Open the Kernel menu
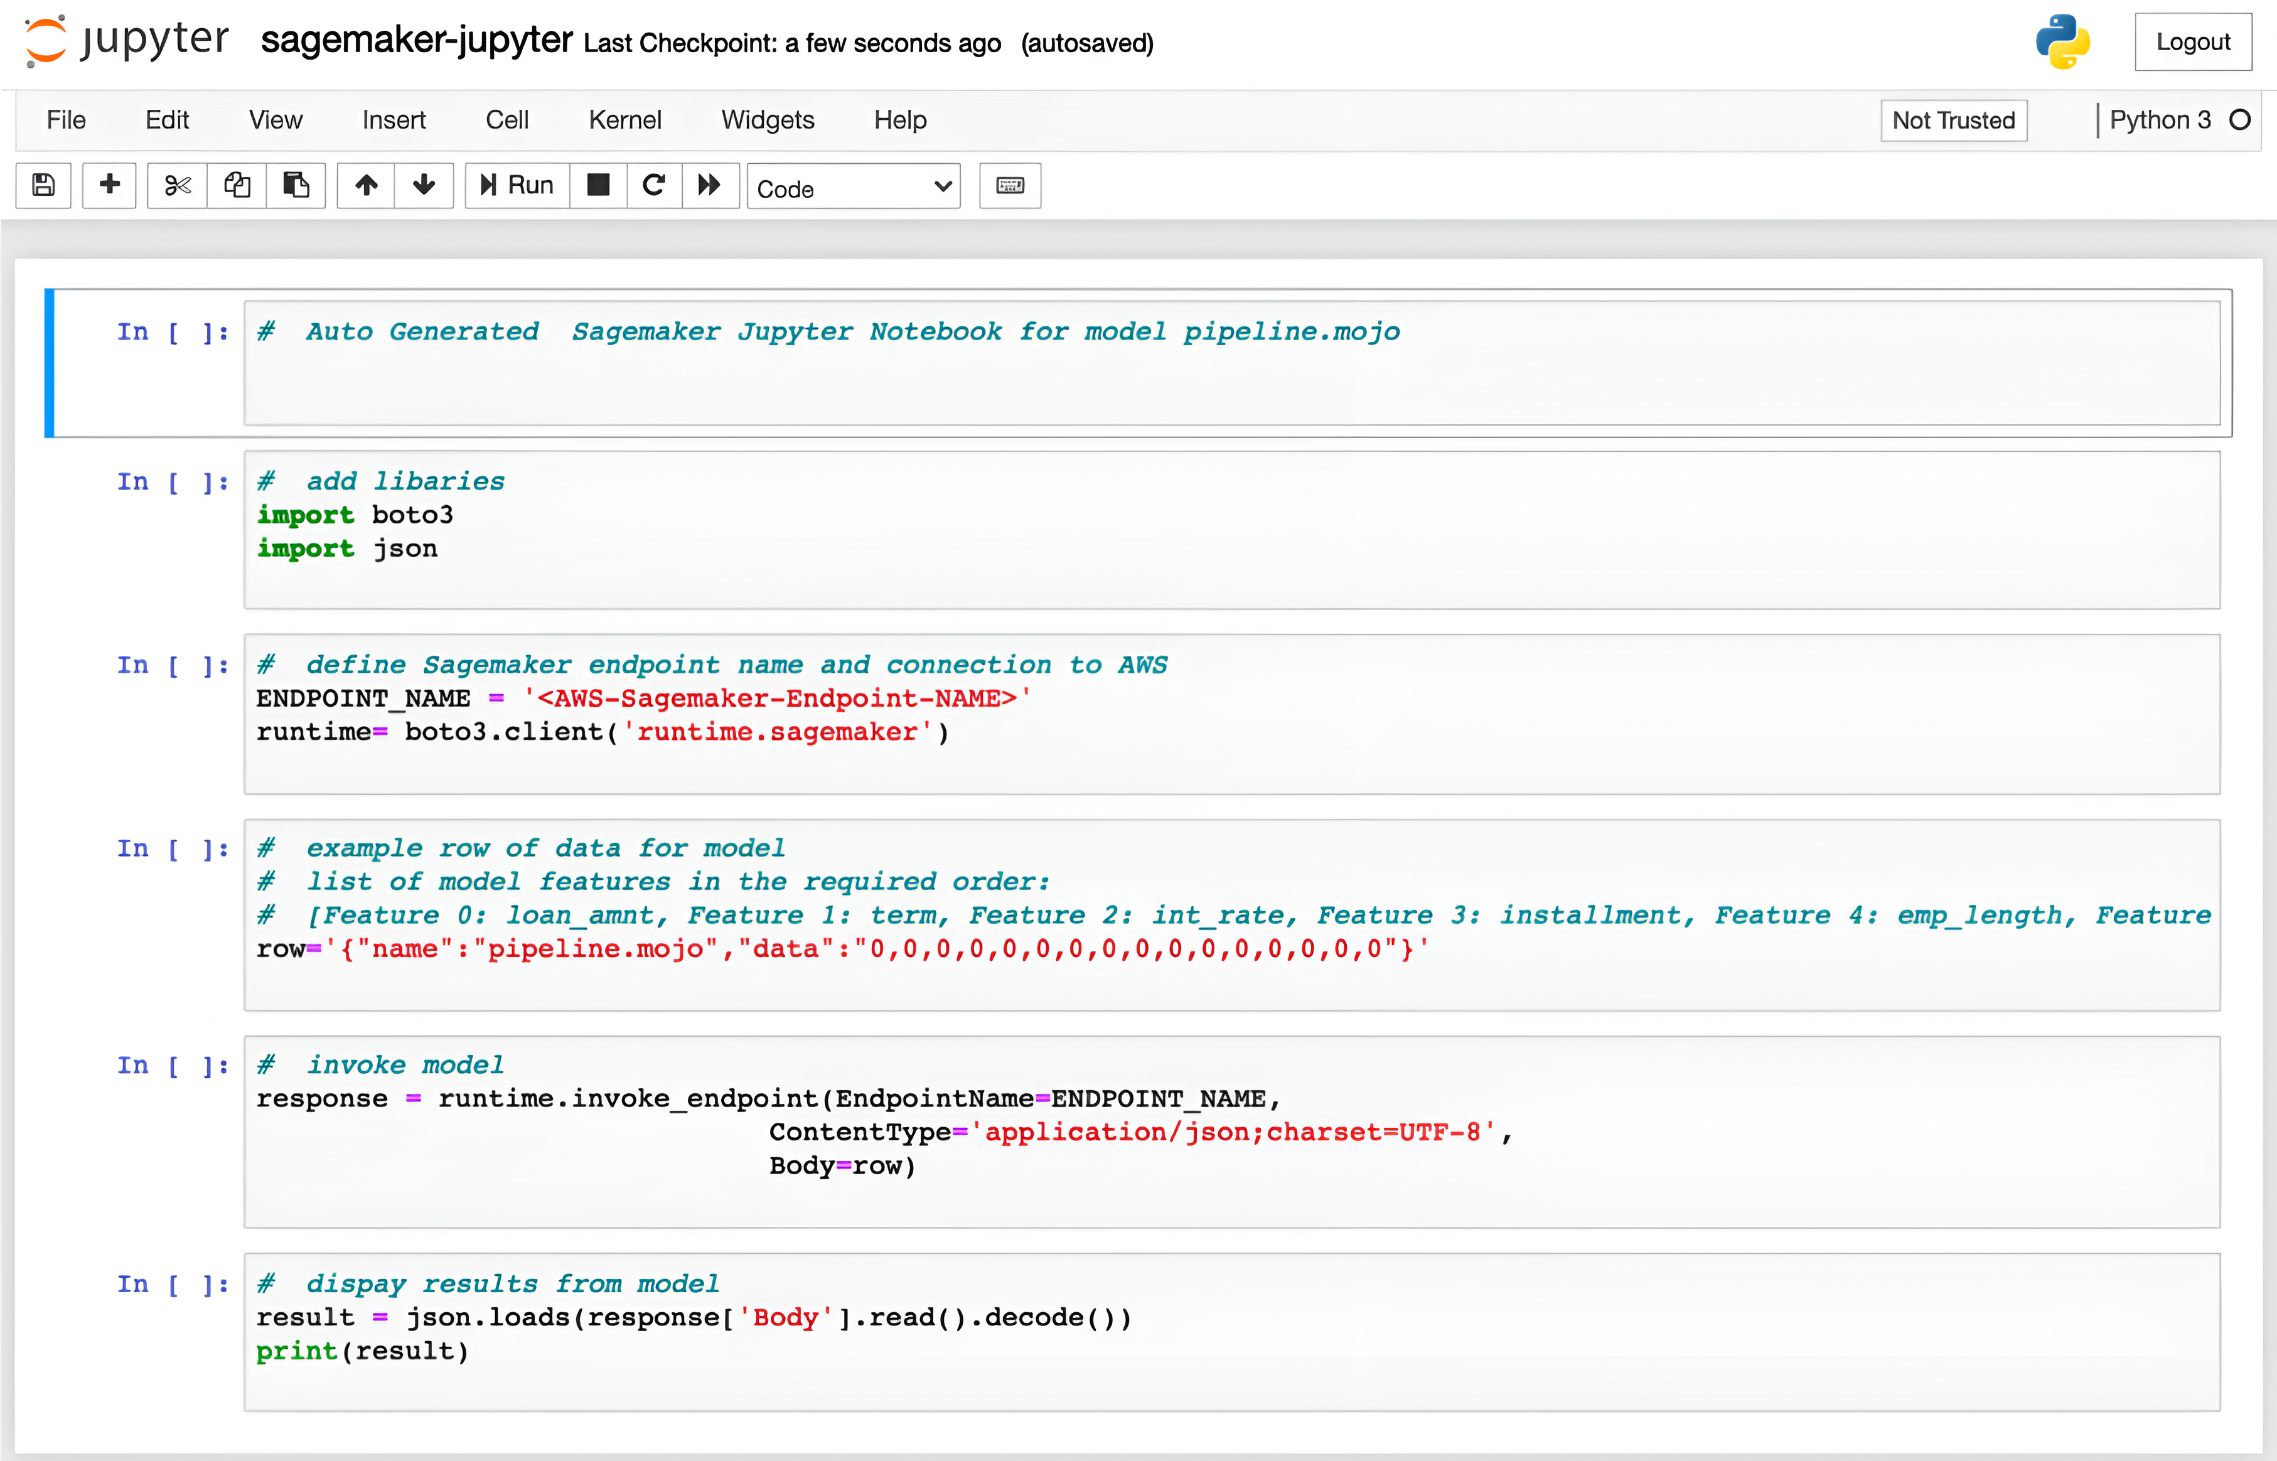 tap(624, 120)
